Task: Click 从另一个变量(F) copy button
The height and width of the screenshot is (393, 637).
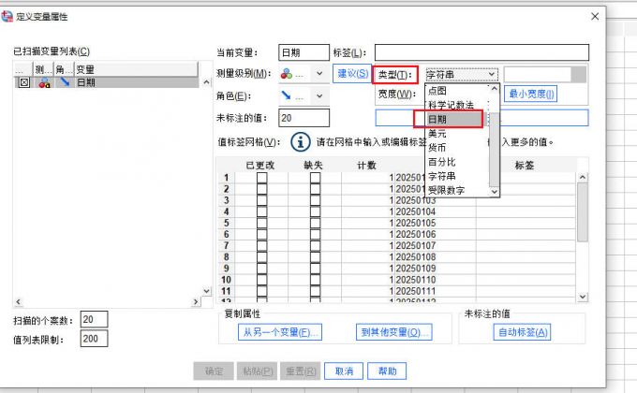Action: 280,332
